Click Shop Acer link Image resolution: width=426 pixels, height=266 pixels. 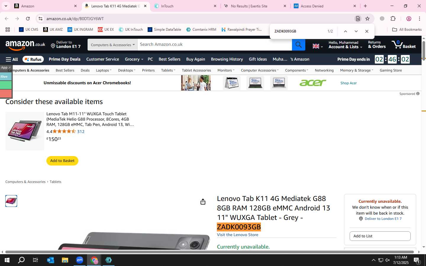coord(348,83)
